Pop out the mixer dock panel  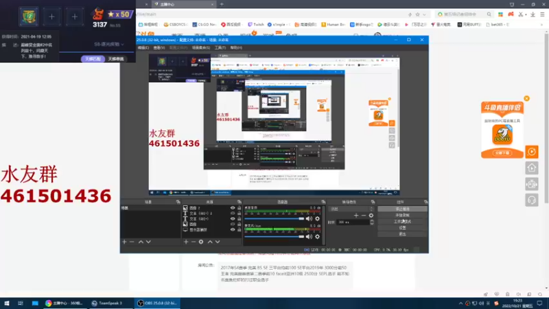[323, 202]
